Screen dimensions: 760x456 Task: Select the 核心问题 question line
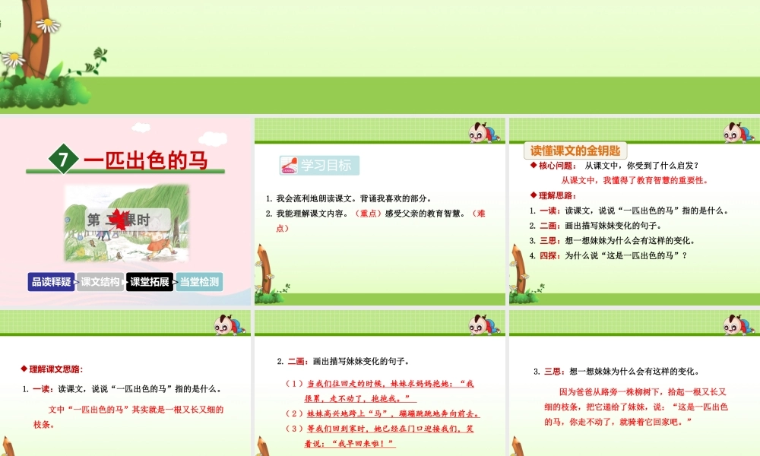(613, 166)
